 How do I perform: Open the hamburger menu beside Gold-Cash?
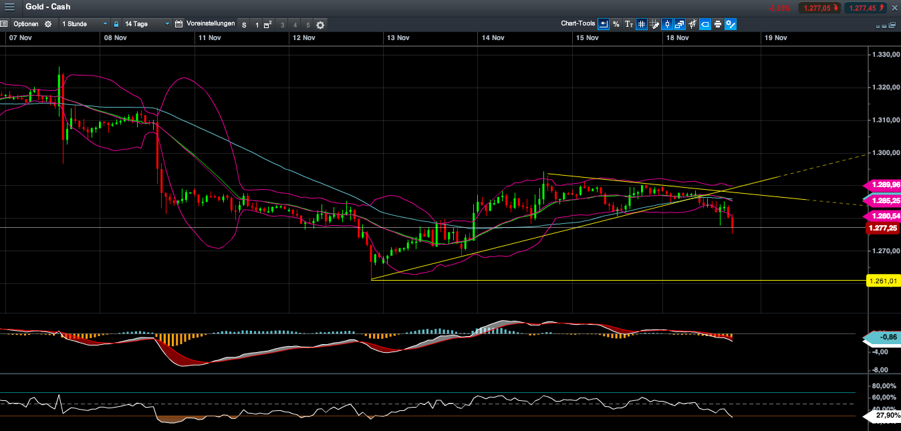click(9, 7)
